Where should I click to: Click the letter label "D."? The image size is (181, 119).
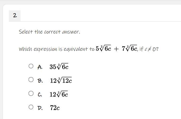pos(40,108)
